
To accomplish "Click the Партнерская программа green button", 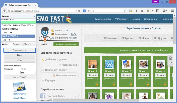I will tap(66, 44).
